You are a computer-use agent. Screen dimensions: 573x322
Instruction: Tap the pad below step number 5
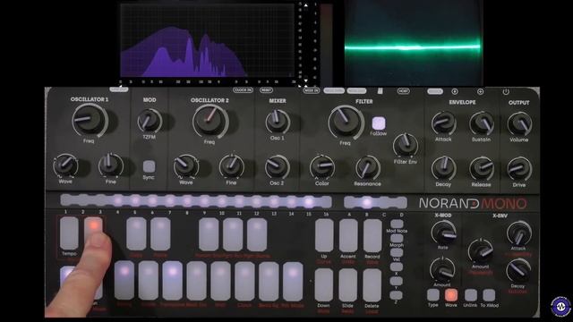coord(136,233)
